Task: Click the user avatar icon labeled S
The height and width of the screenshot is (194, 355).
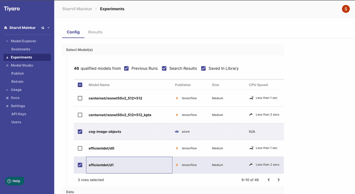Action: pyautogui.click(x=346, y=9)
